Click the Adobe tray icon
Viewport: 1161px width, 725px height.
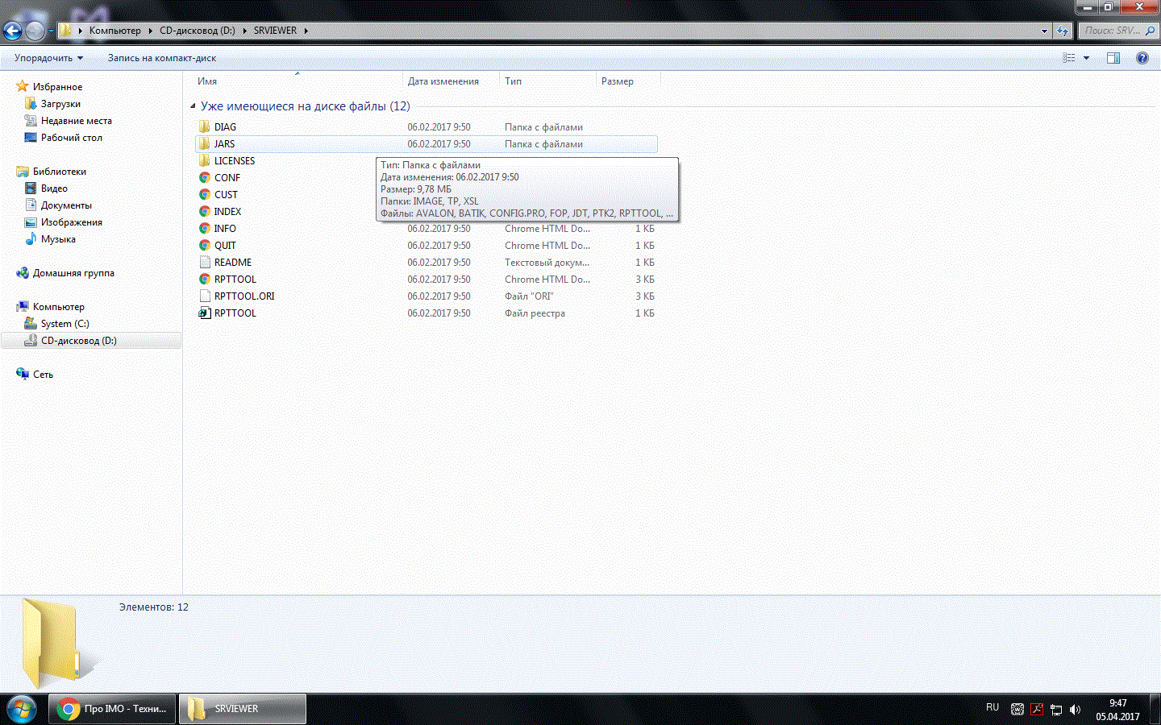tap(1037, 710)
